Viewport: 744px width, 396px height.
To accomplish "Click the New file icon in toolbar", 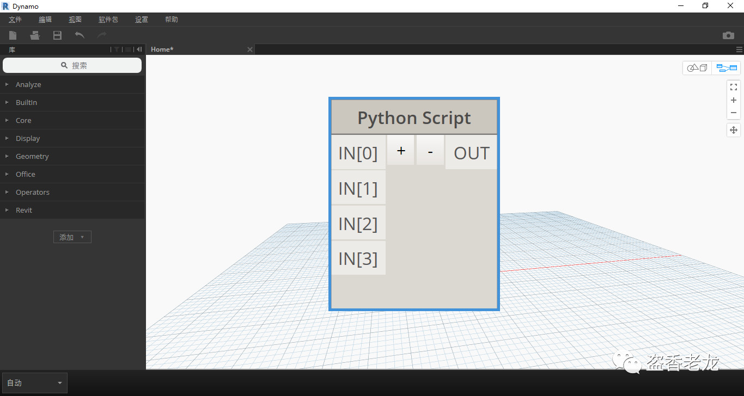I will [13, 35].
